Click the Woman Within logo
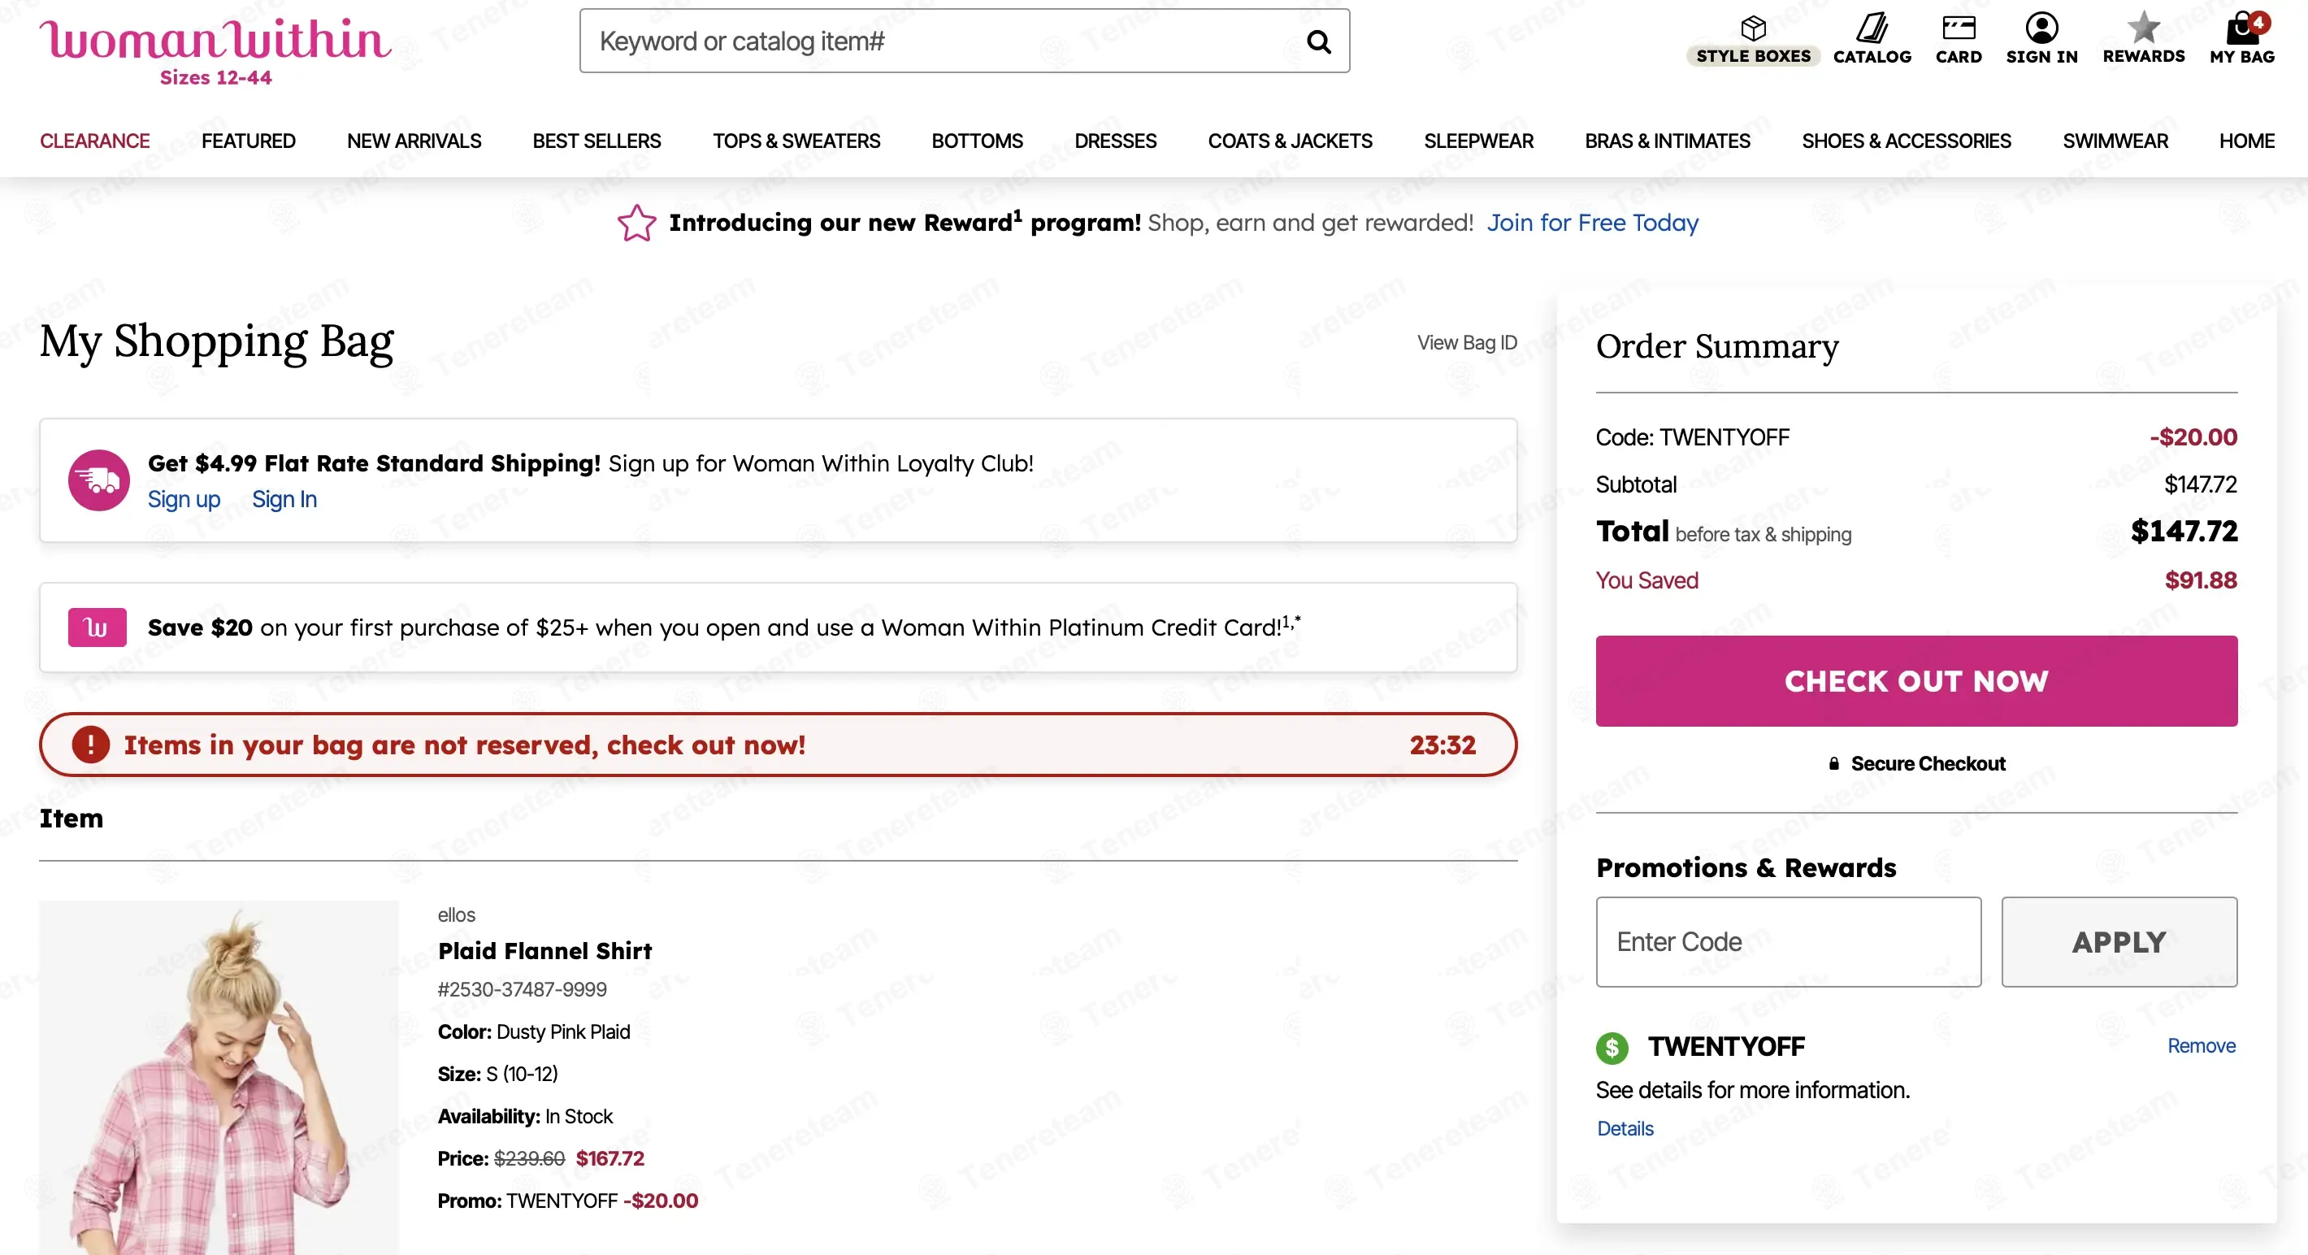The image size is (2308, 1255). pyautogui.click(x=215, y=51)
